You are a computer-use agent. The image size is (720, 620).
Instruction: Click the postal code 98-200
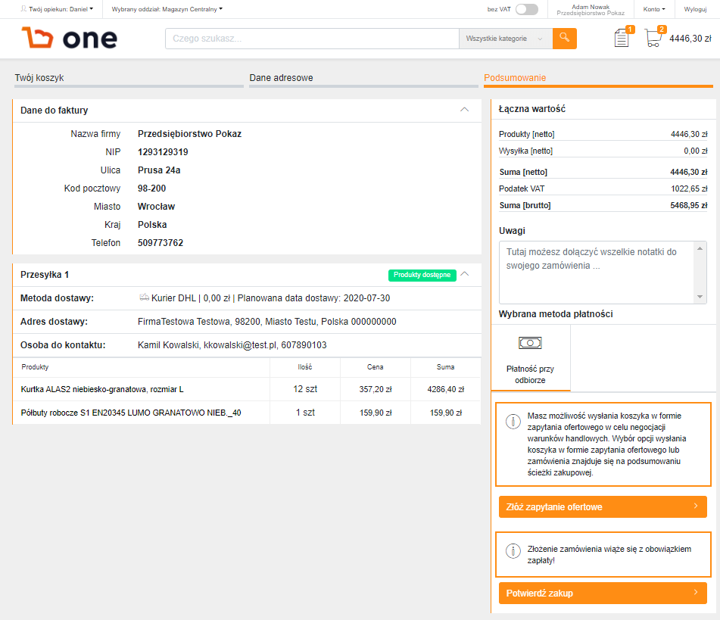click(x=152, y=188)
